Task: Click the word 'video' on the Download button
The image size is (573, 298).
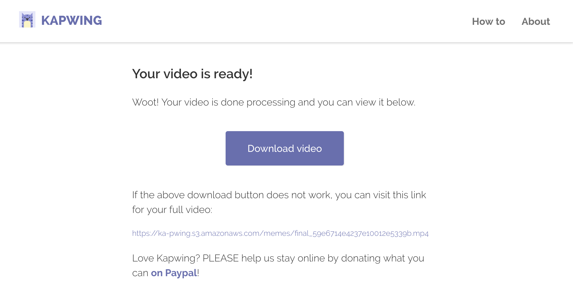Action: click(309, 149)
